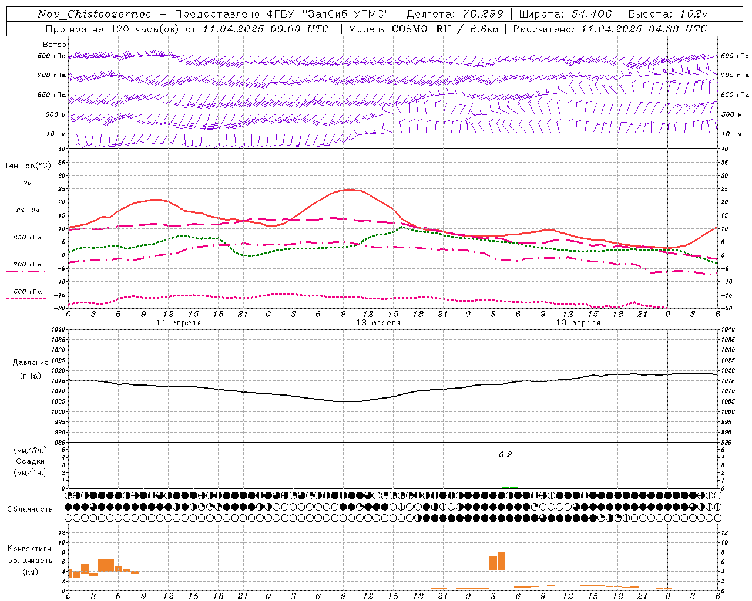Click the Td 2м legend label
The image size is (752, 601).
[28, 210]
